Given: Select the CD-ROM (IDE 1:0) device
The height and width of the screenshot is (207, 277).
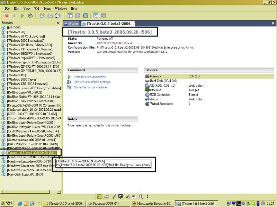Looking at the screenshot, I should tap(209, 85).
